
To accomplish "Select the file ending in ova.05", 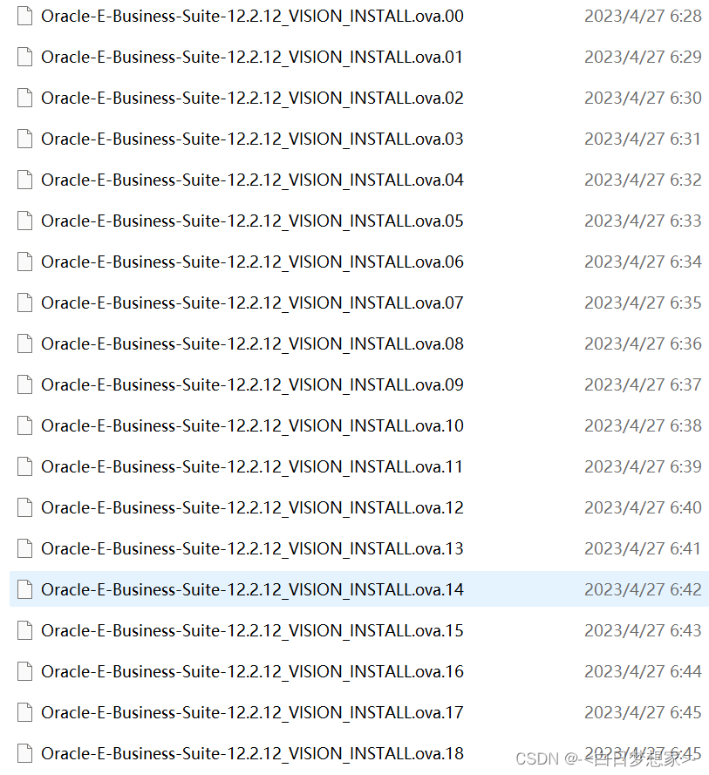I will pyautogui.click(x=252, y=221).
